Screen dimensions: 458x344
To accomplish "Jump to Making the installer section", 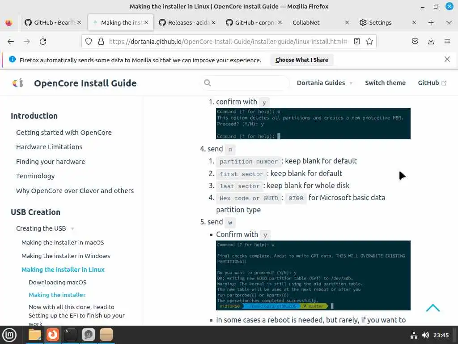I will [57, 295].
